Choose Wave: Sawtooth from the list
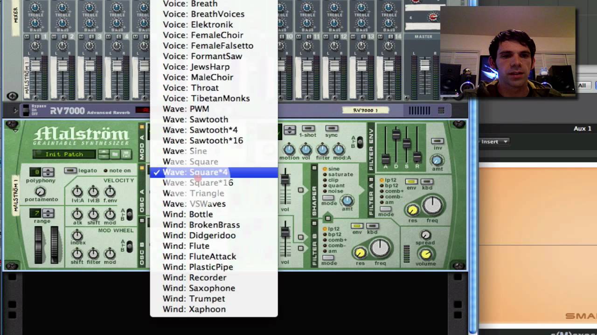 pyautogui.click(x=214, y=120)
